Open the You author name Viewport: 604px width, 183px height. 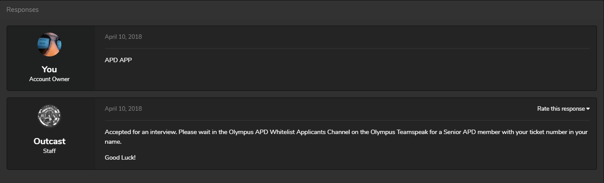tap(49, 69)
